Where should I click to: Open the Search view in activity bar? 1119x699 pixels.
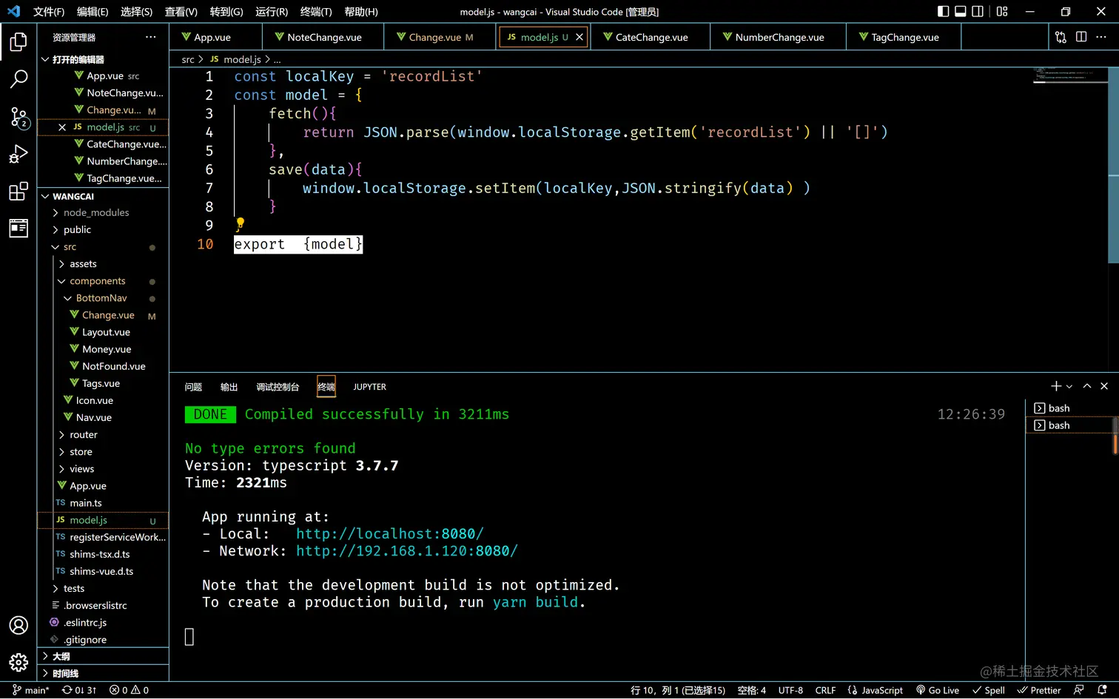pos(19,78)
